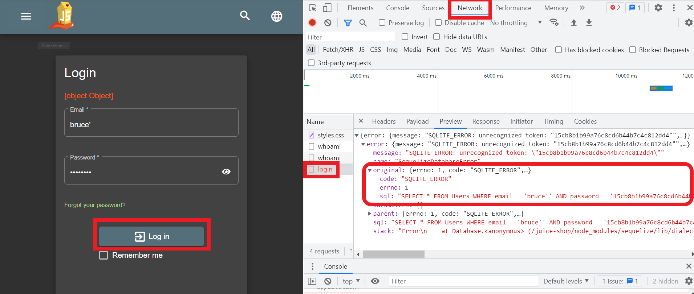Screen dimensions: 694x294
Task: Check Hide data URLs
Action: click(x=437, y=37)
